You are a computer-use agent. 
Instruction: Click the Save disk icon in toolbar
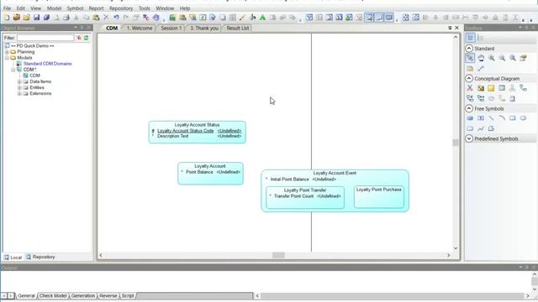tap(36, 18)
